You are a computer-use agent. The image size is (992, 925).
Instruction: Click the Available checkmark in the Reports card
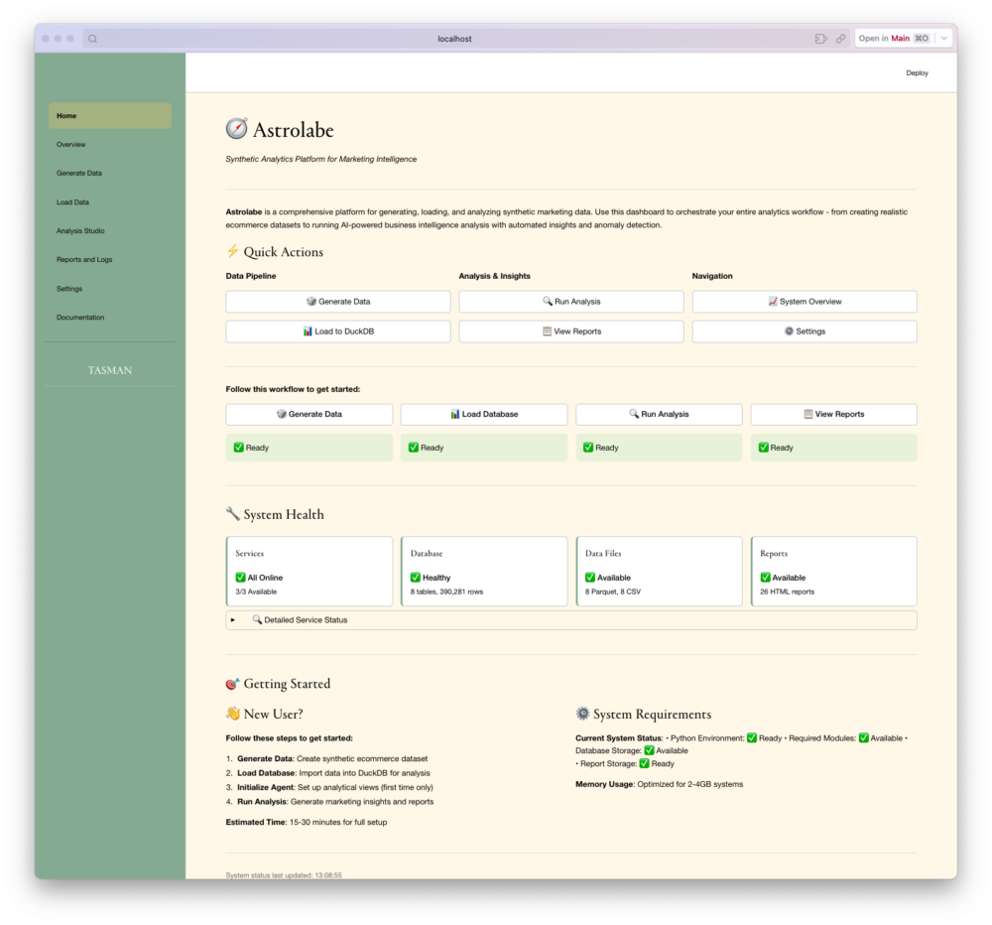pos(764,578)
